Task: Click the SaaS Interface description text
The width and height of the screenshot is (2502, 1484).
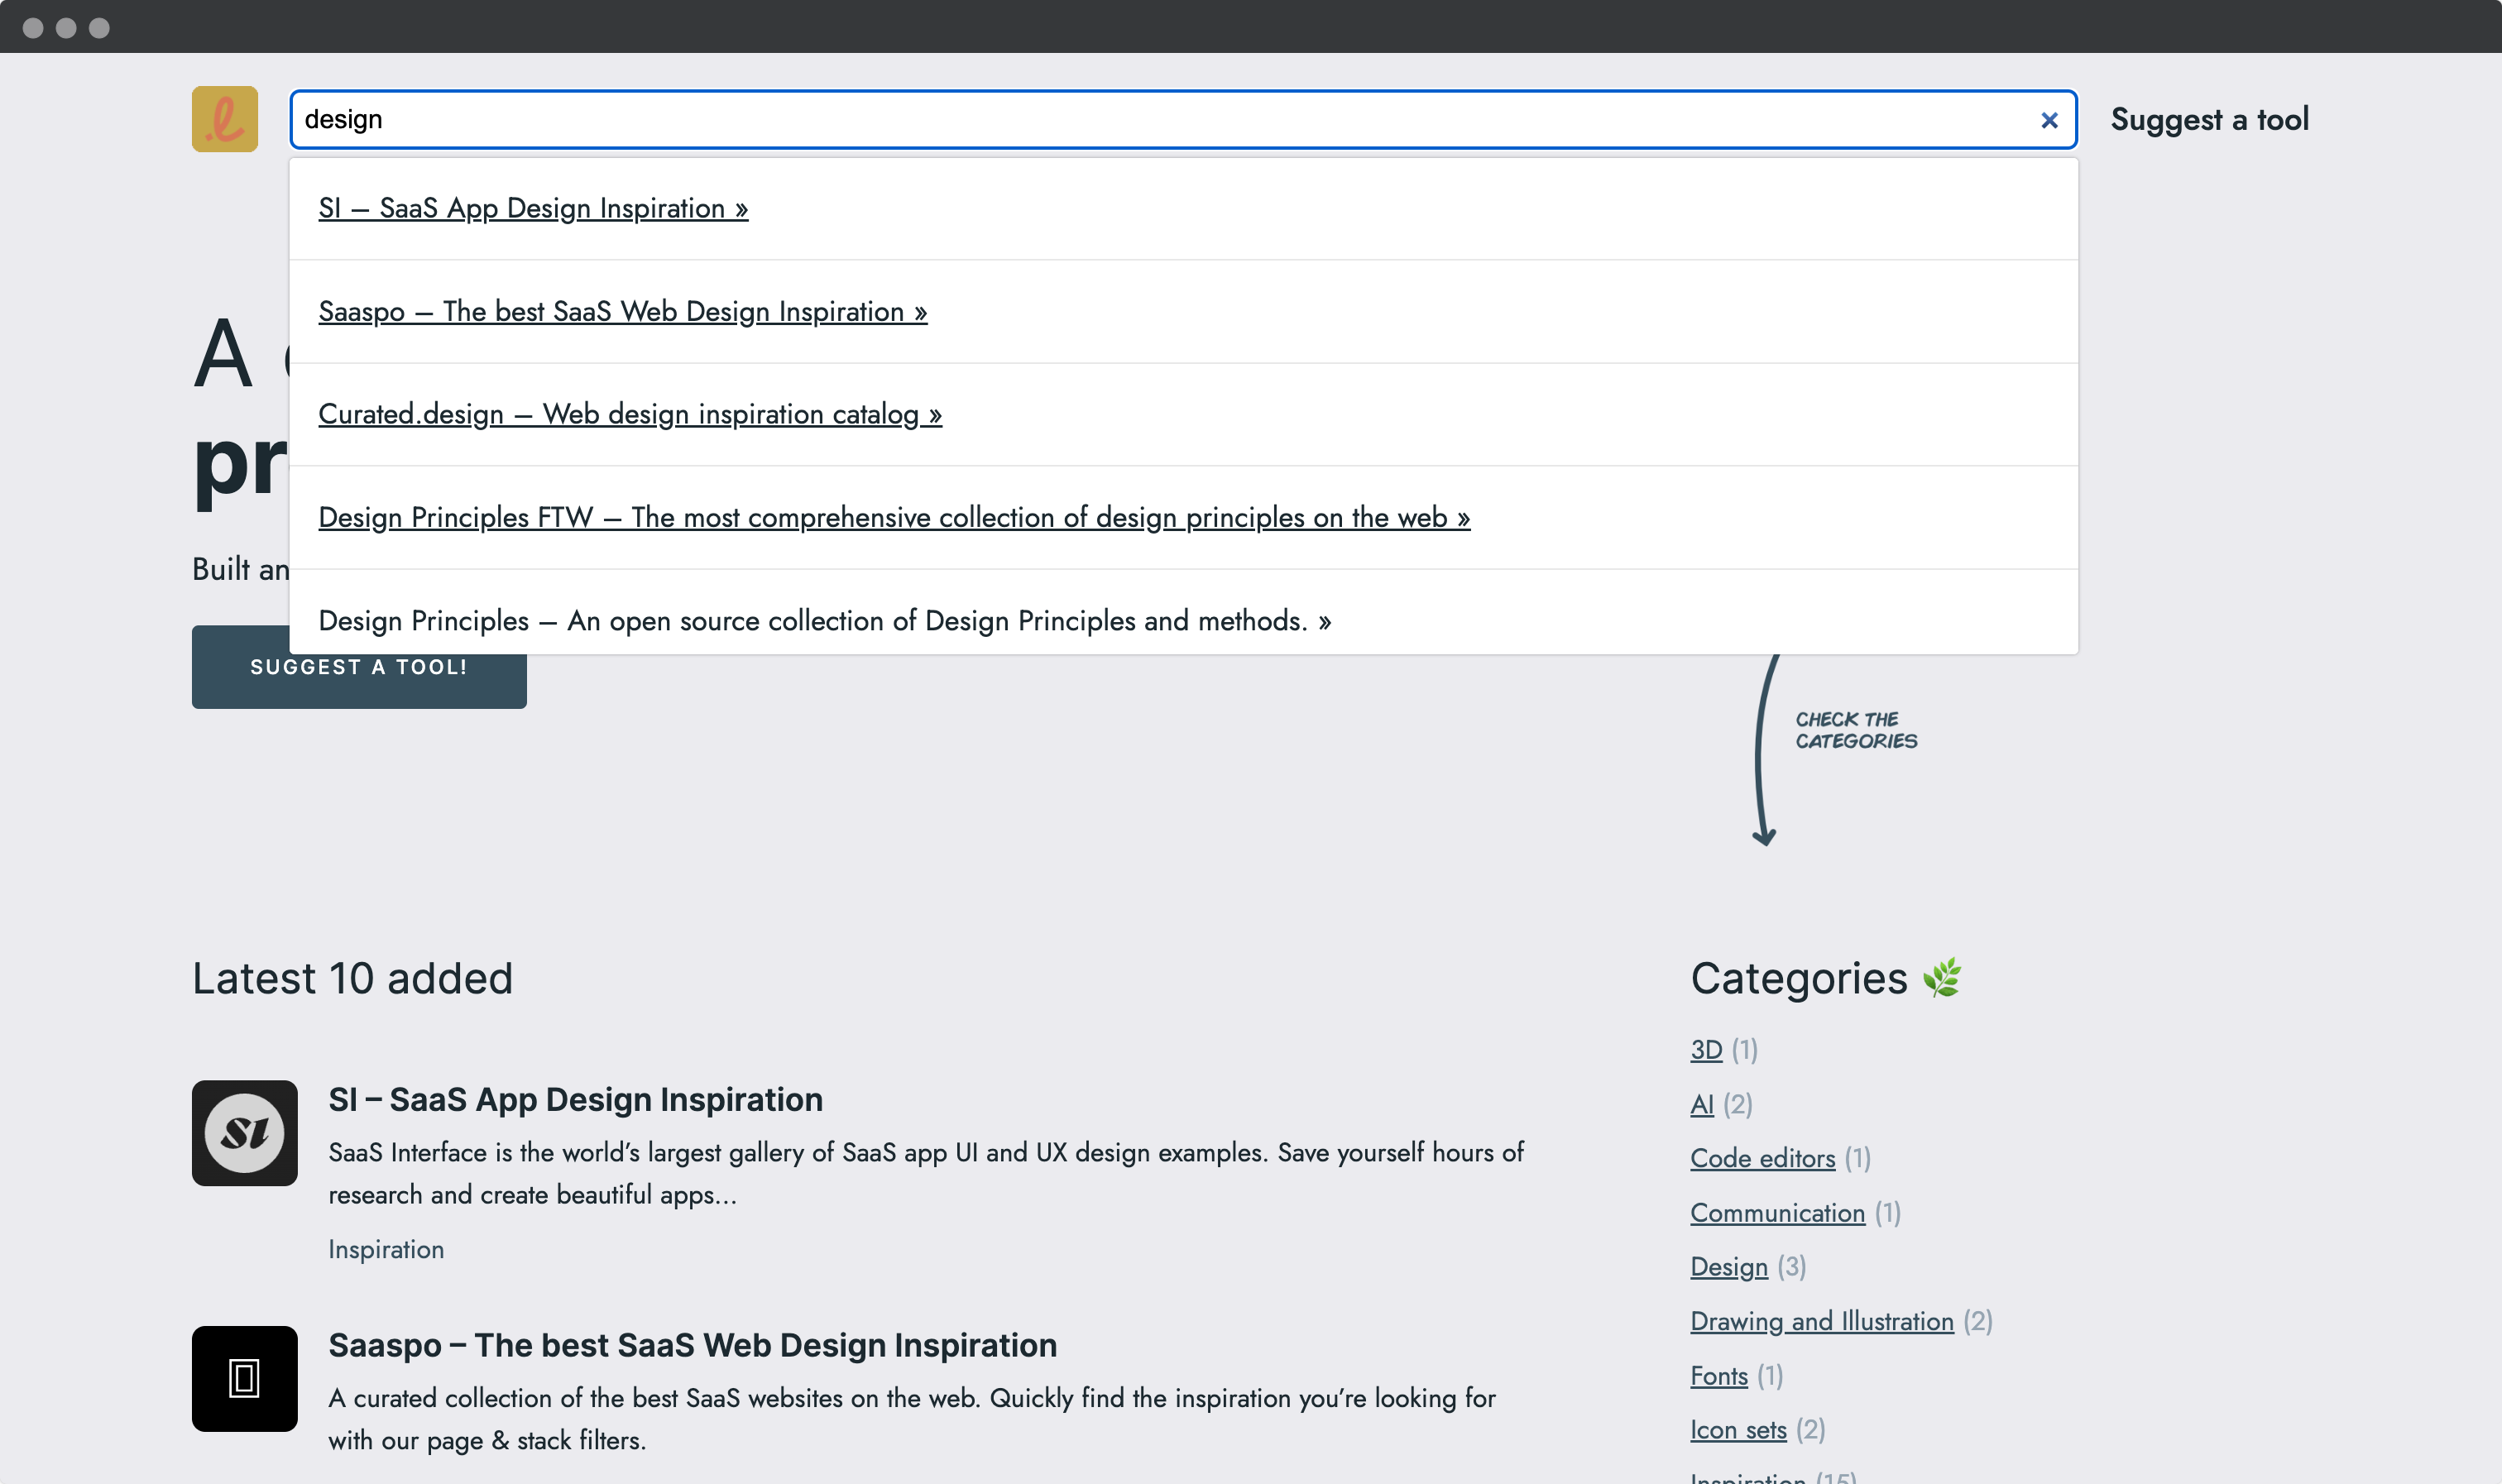Action: tap(925, 1173)
